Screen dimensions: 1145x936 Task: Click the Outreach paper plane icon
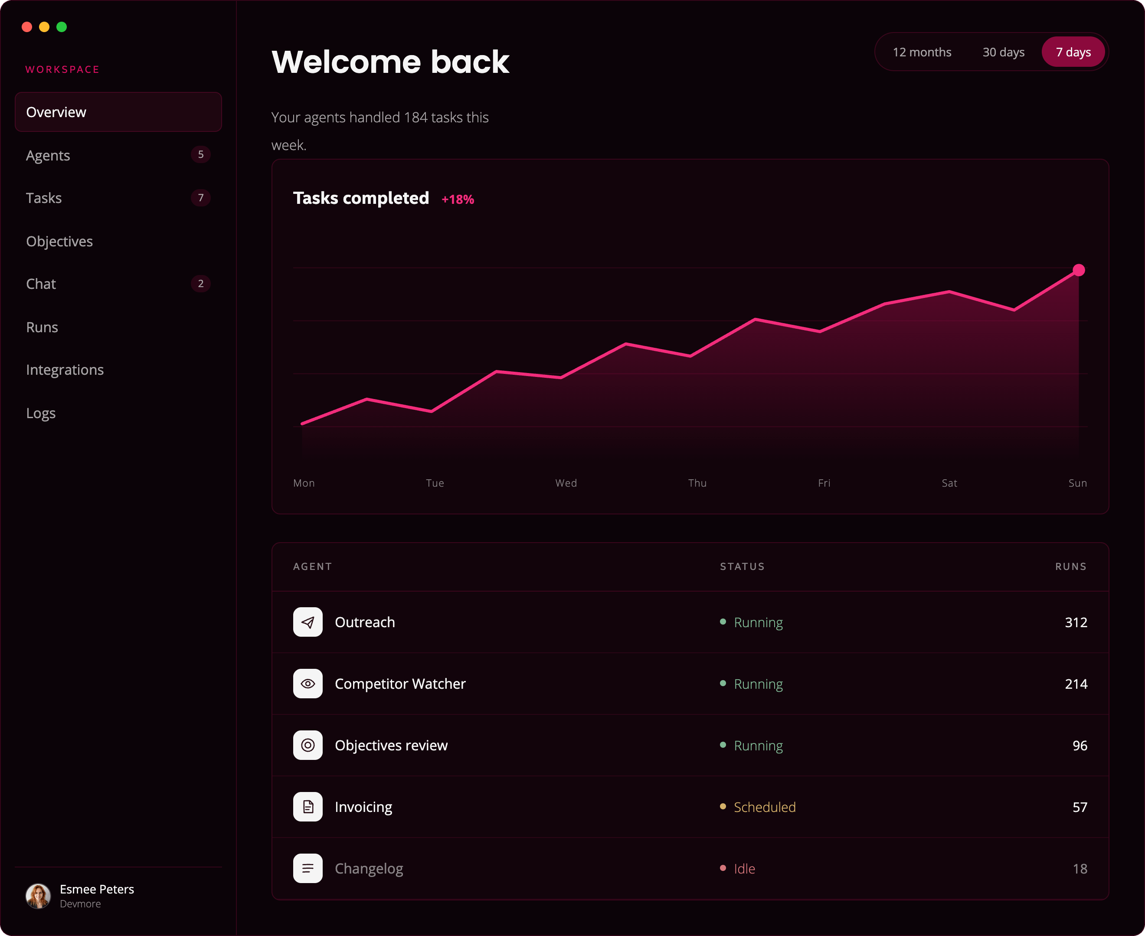pyautogui.click(x=307, y=622)
